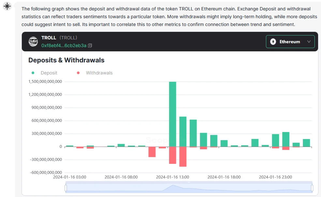The height and width of the screenshot is (197, 321).
Task: Click the Deposits & Withdrawals chart title
Action: click(x=66, y=60)
